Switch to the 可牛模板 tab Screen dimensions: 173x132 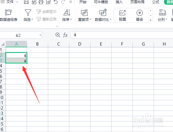[x=101, y=2]
